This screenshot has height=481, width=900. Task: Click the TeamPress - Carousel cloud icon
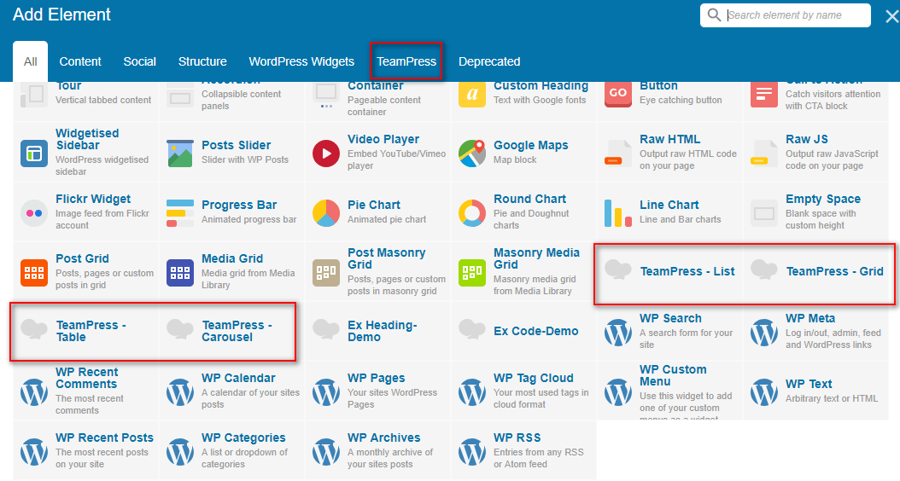[x=179, y=328]
